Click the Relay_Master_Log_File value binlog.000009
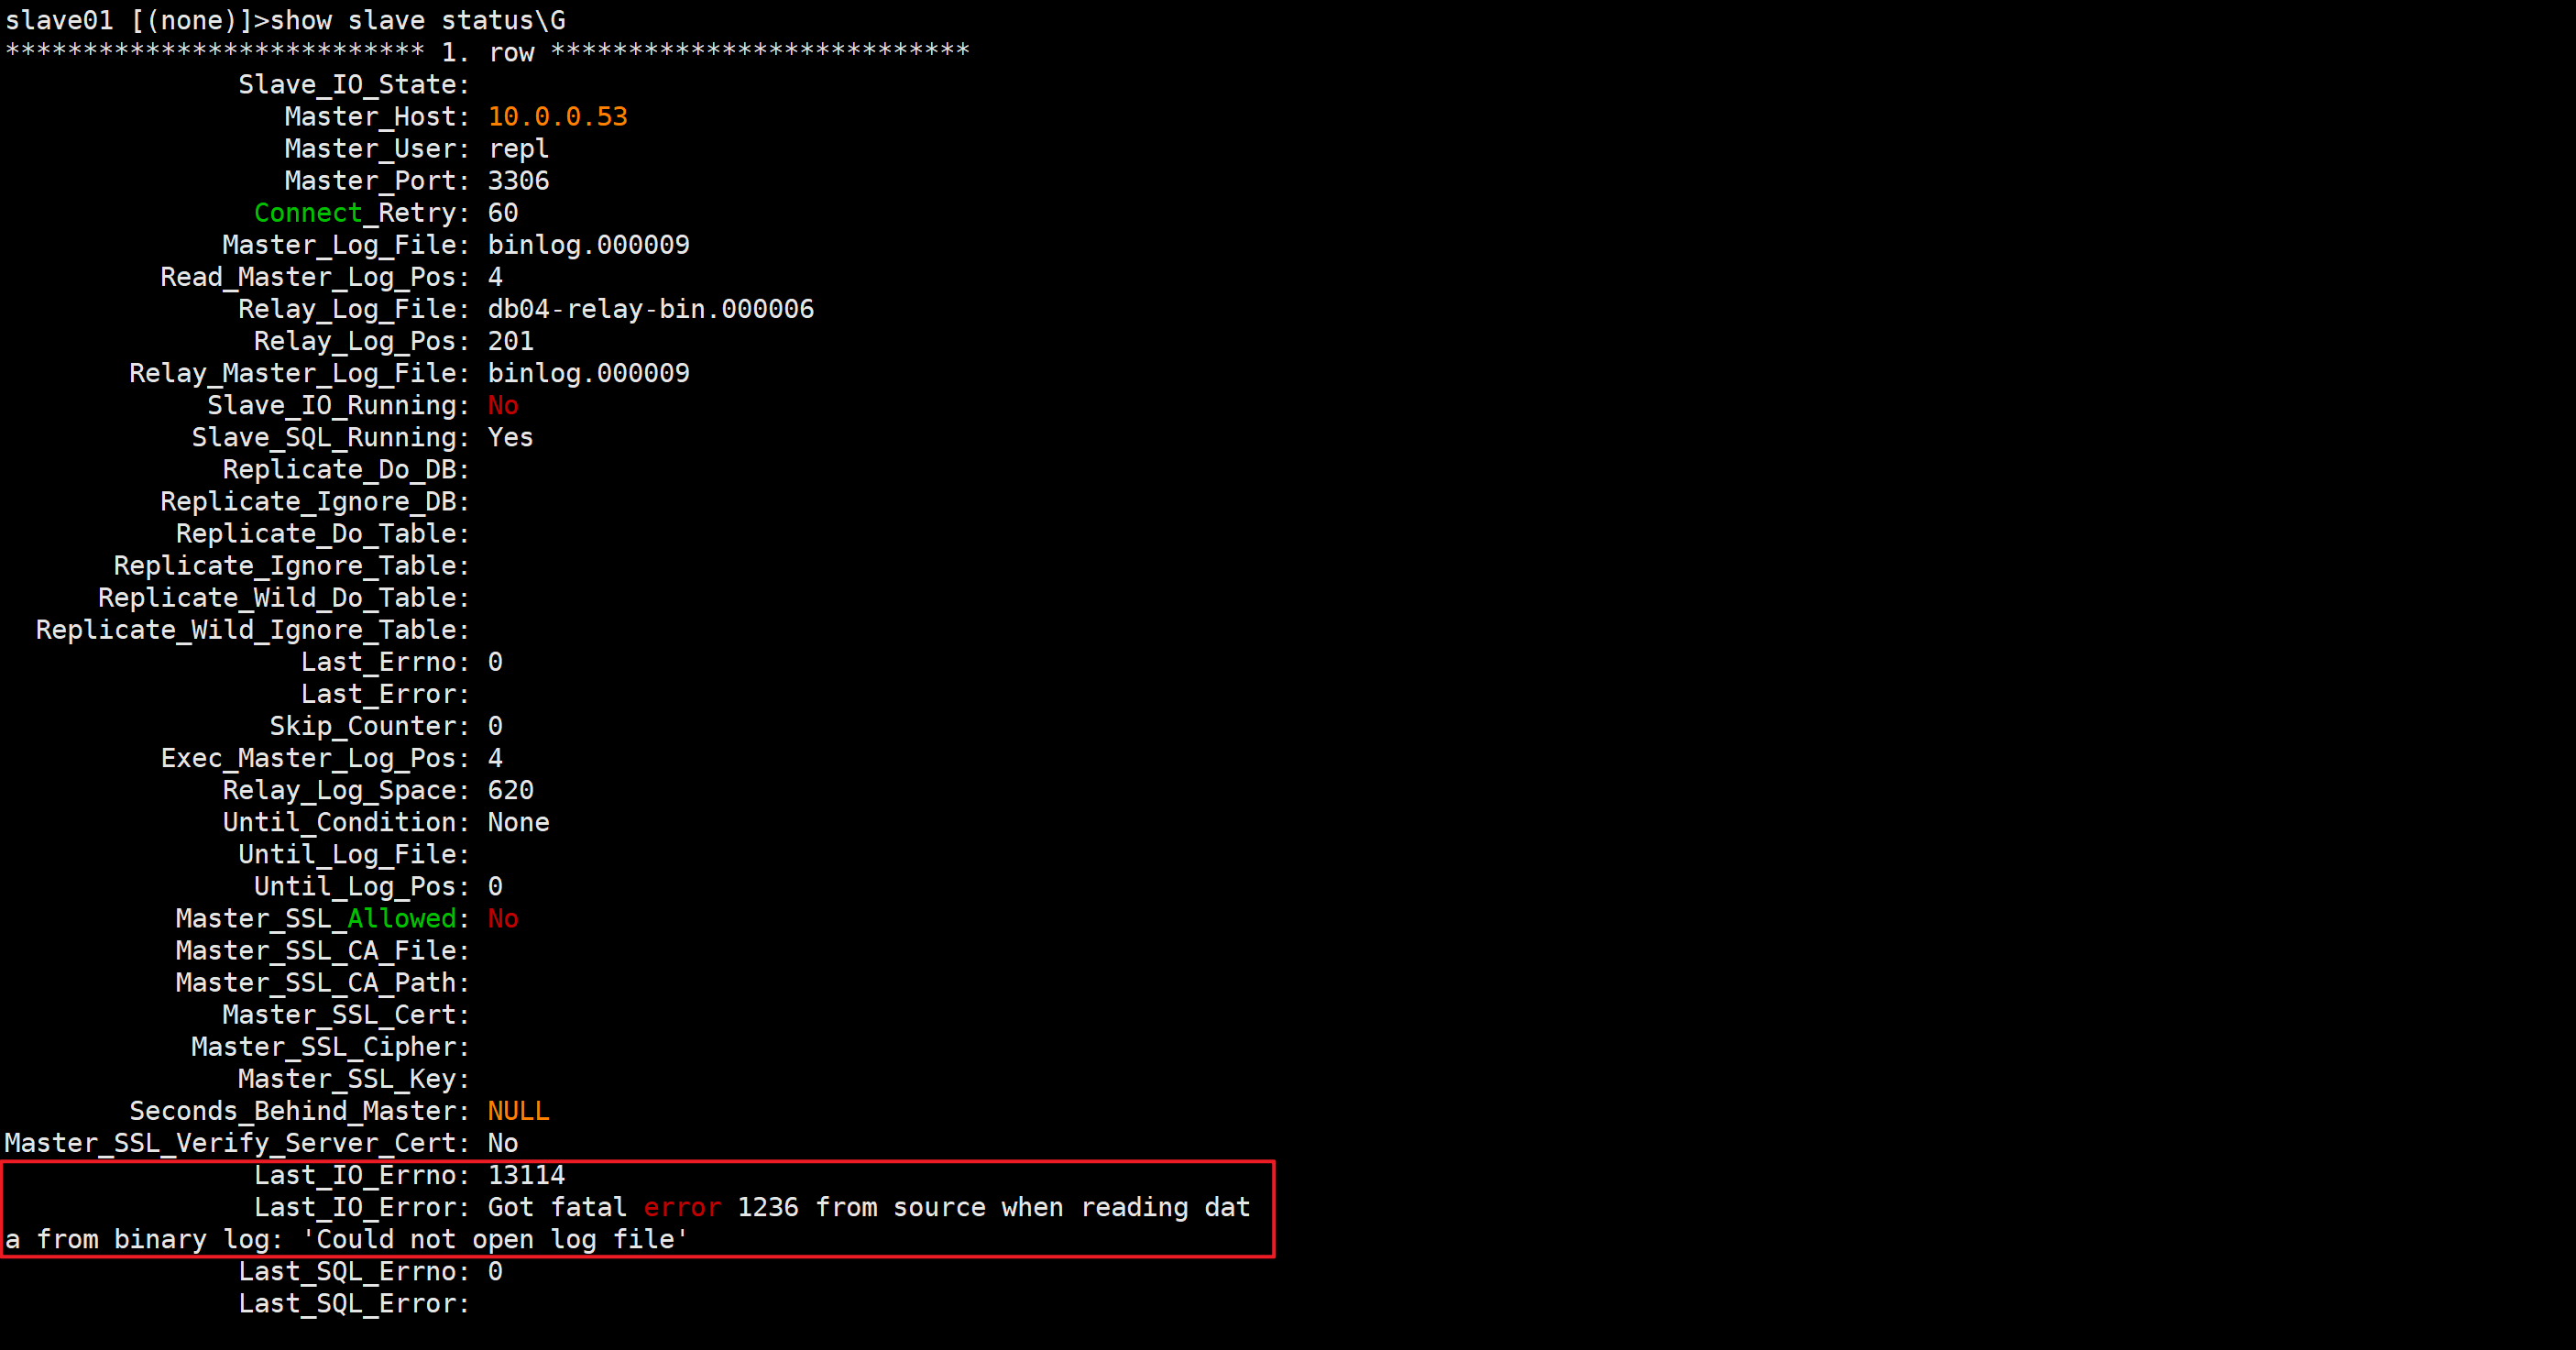Image resolution: width=2576 pixels, height=1350 pixels. 589,373
